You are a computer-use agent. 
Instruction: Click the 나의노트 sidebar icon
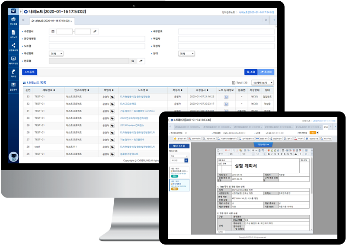(14, 34)
